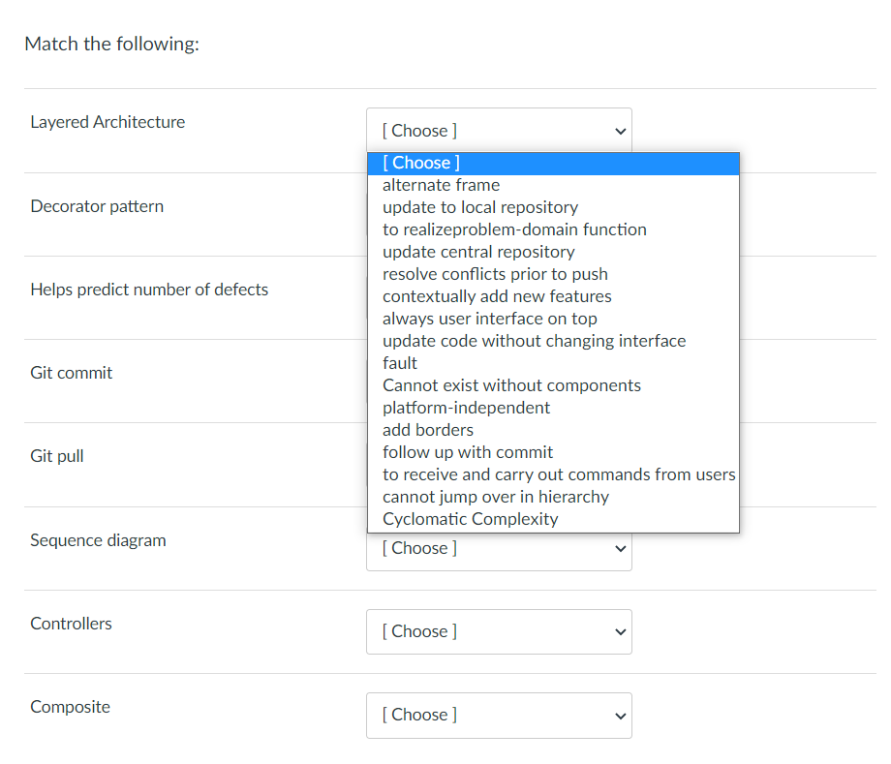Expand the Controllers answer dropdown

click(499, 631)
